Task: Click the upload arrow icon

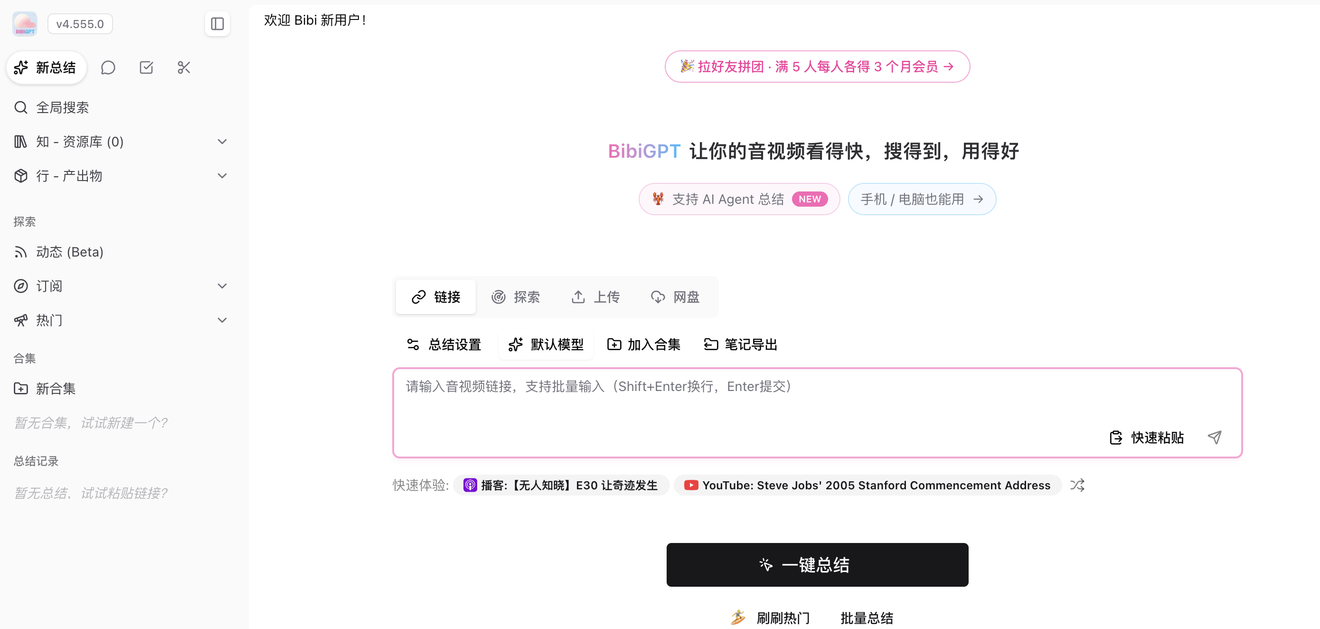Action: click(578, 297)
